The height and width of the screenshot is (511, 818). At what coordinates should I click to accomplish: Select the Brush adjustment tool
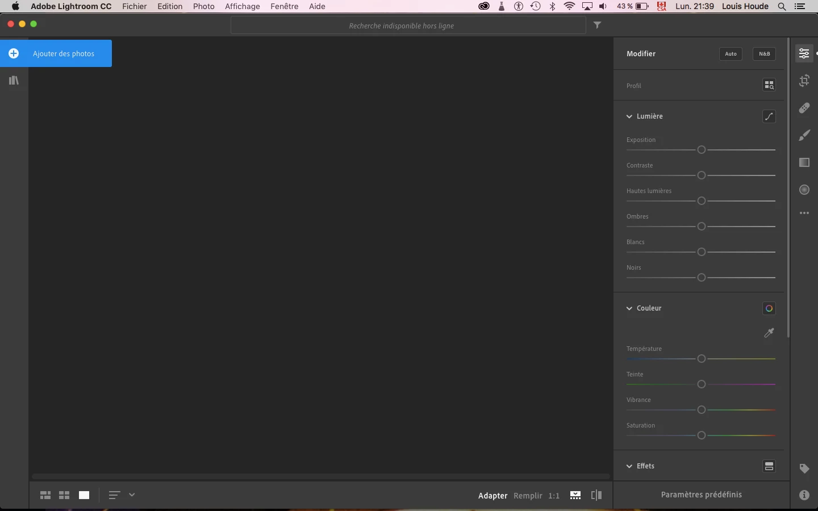(804, 135)
